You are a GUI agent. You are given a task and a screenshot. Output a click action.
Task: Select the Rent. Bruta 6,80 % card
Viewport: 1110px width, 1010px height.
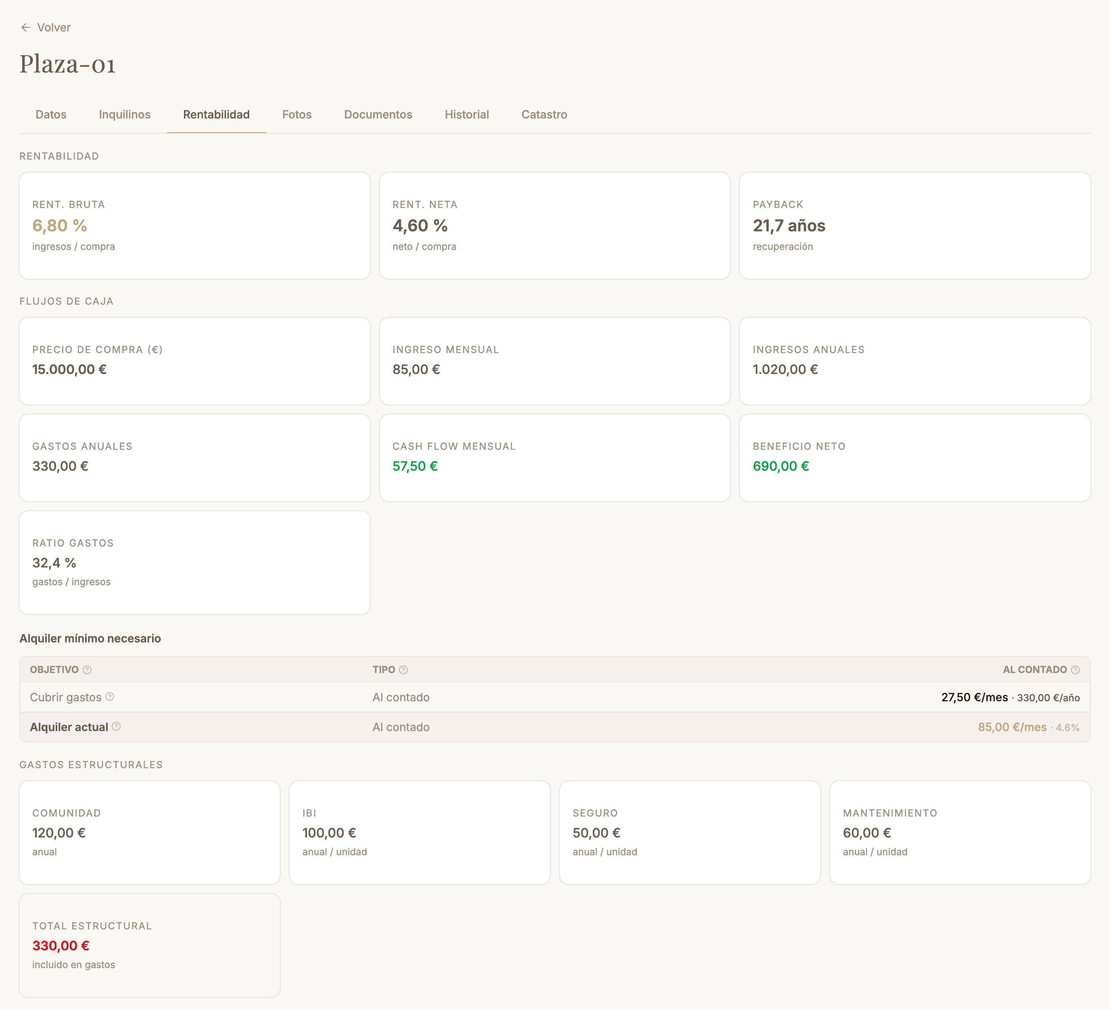click(x=195, y=226)
